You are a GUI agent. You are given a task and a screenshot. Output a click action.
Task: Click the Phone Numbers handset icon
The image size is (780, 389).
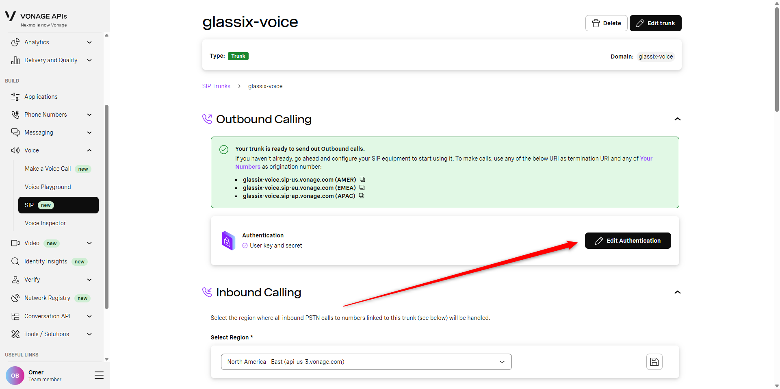pyautogui.click(x=15, y=115)
